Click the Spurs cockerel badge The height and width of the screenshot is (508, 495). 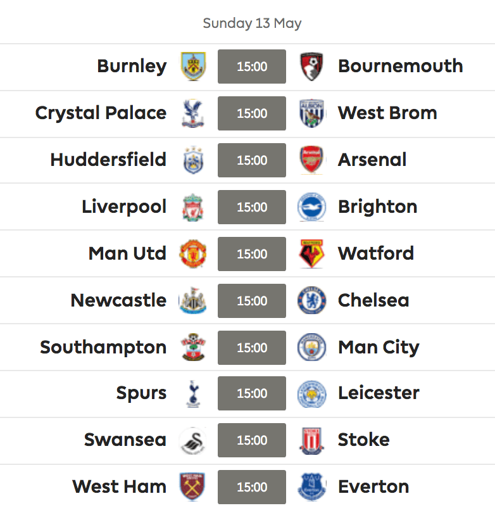pyautogui.click(x=193, y=393)
